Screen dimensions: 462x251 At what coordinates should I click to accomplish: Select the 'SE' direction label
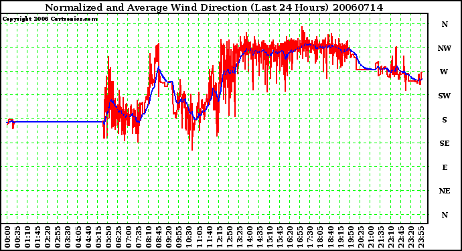click(445, 143)
